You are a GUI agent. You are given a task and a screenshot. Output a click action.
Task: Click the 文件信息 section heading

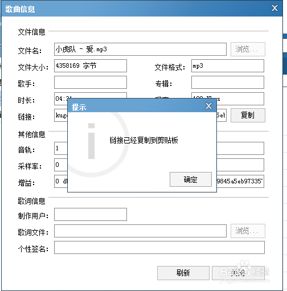click(x=31, y=32)
